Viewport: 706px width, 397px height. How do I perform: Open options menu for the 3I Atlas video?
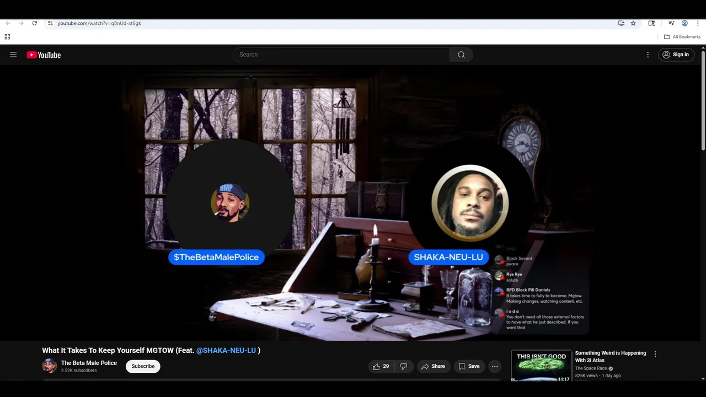coord(655,354)
